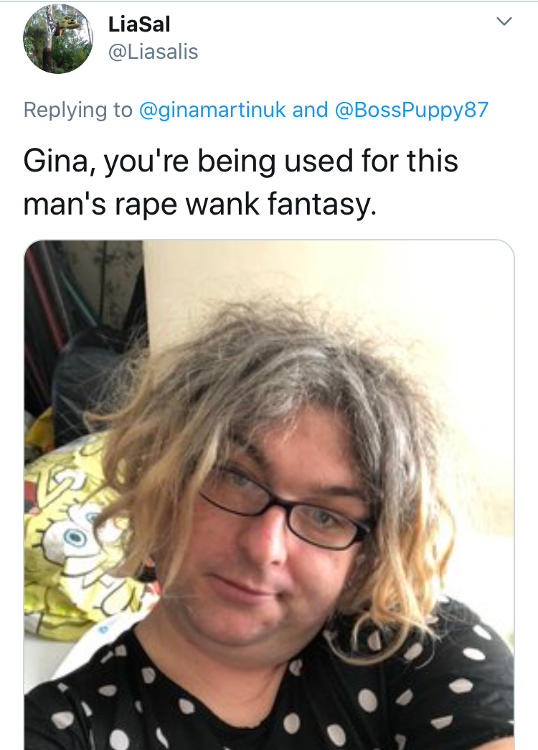
Task: Tap the word 'and' between mentions
Action: pos(311,110)
